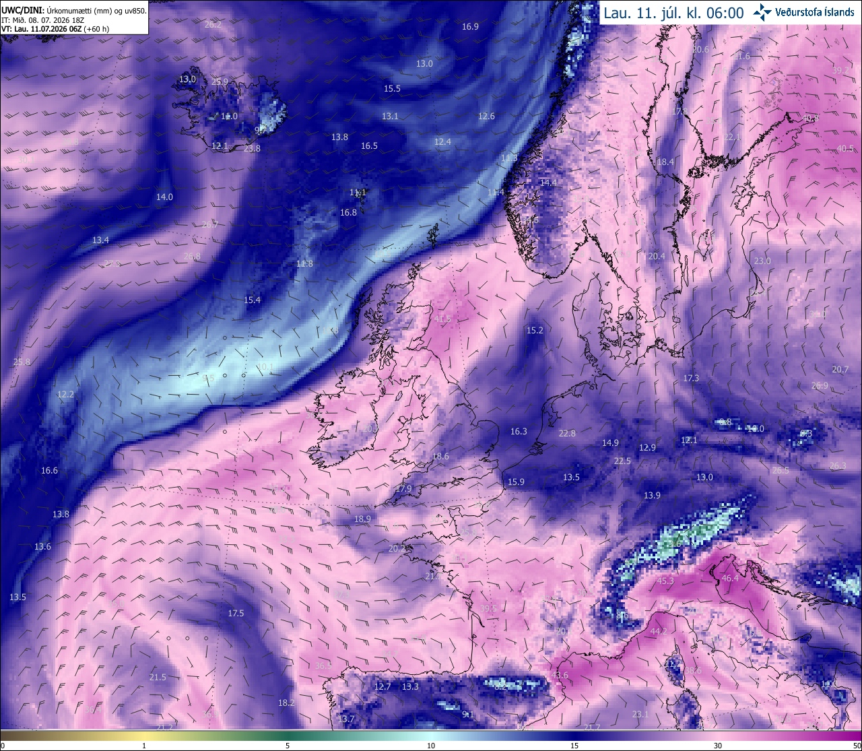This screenshot has height=751, width=862.
Task: Click the 16.9 value label at top of map
Action: pyautogui.click(x=470, y=27)
